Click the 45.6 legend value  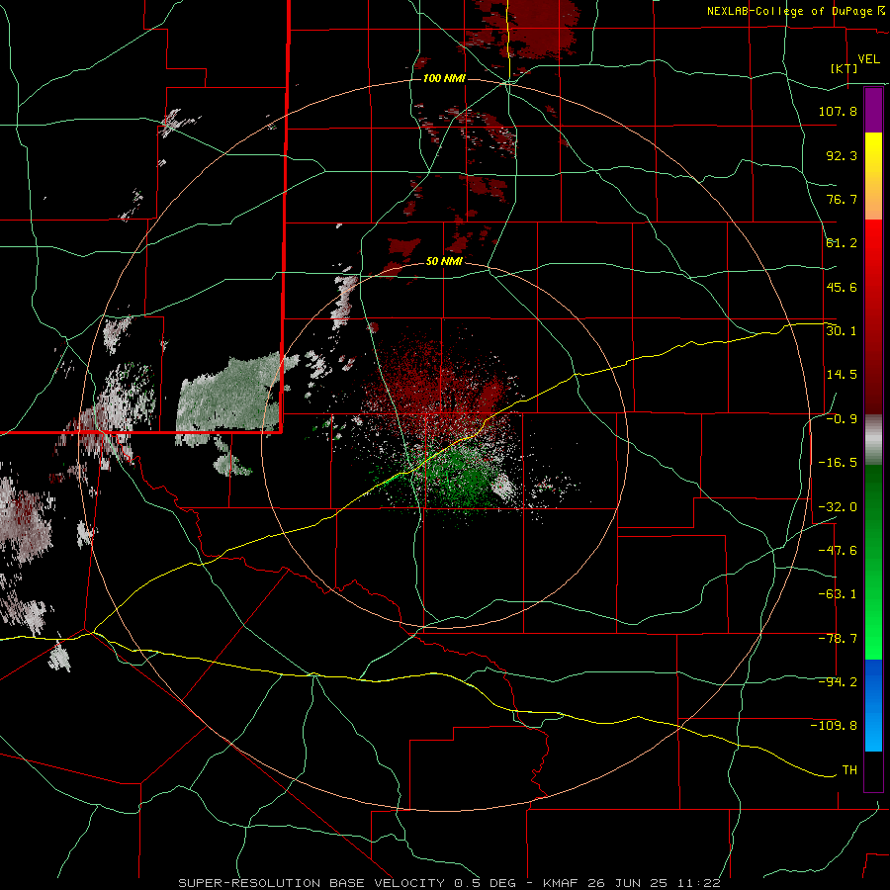(x=842, y=287)
